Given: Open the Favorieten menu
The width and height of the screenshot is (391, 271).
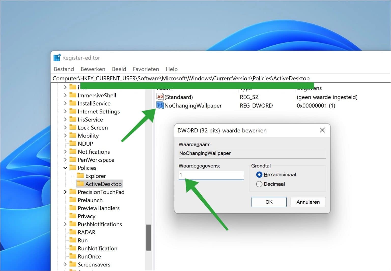Looking at the screenshot, I should coord(146,69).
